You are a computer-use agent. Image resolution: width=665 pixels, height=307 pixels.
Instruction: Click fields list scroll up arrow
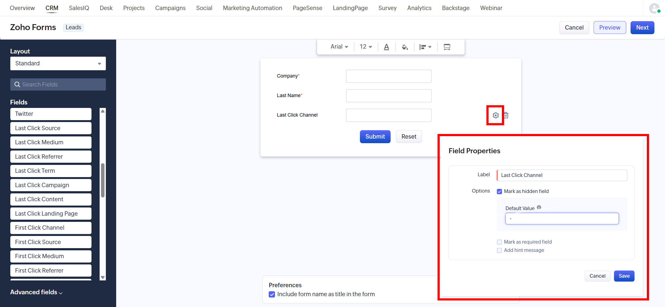coord(103,111)
